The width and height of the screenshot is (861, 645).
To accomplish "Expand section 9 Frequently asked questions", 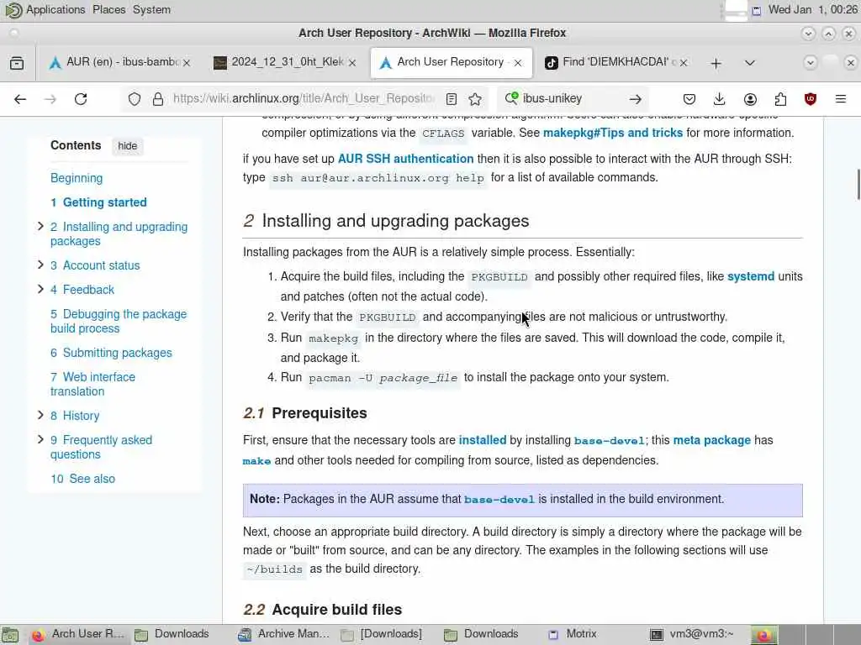I will pos(40,439).
